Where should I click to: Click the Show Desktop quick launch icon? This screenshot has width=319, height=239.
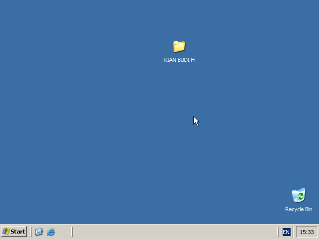[39, 232]
